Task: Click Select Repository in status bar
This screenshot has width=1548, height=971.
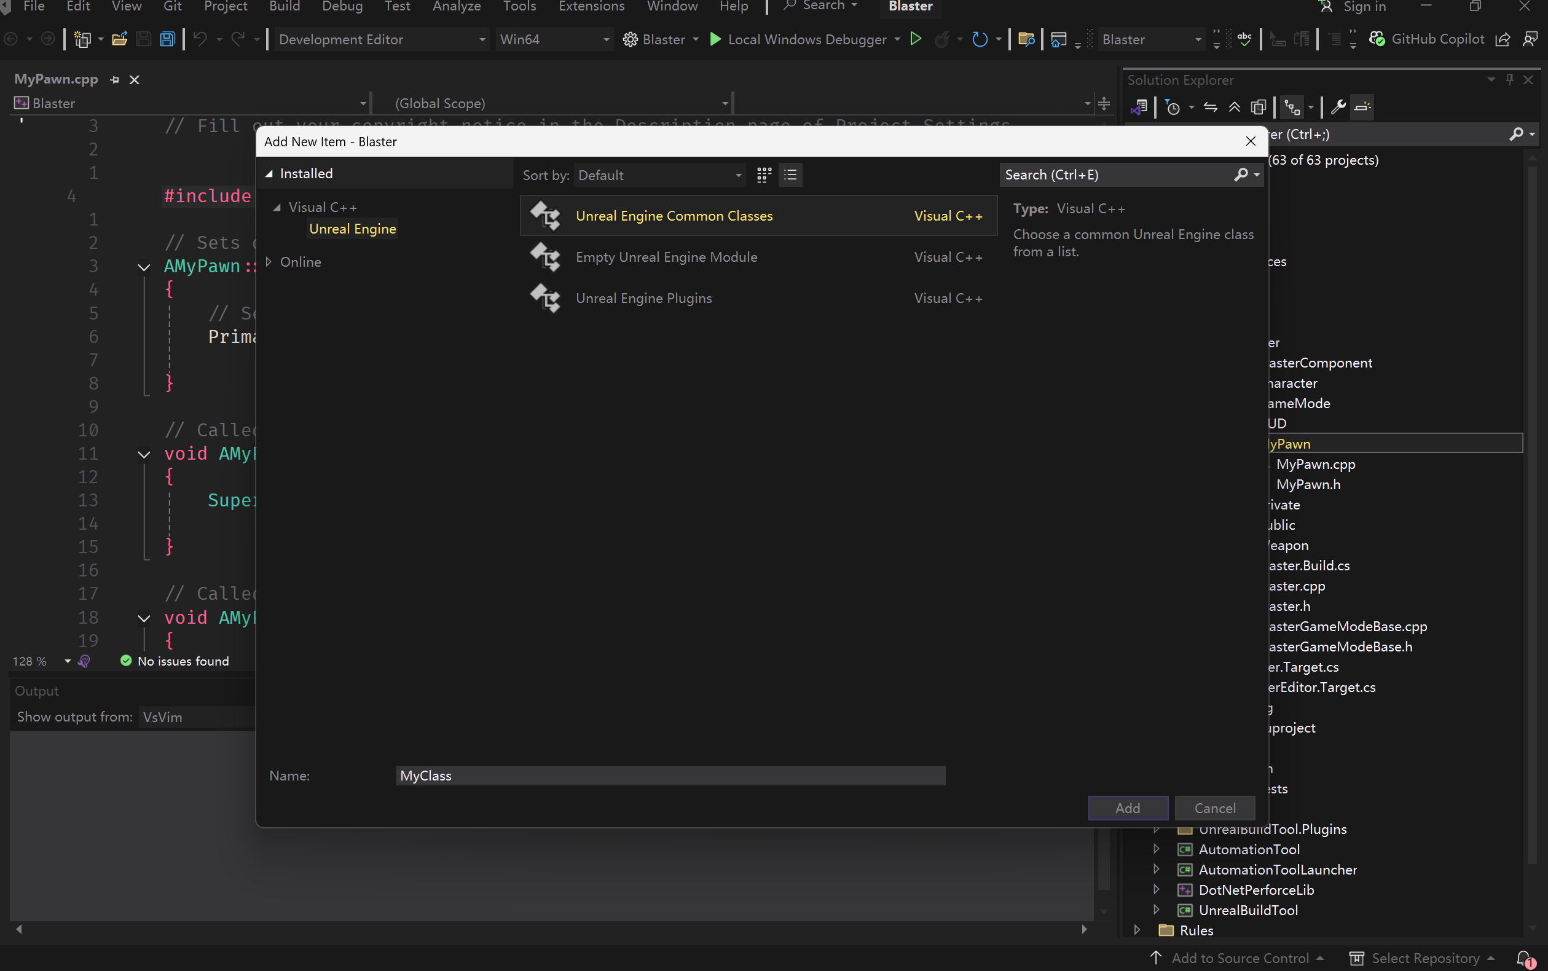Action: point(1421,957)
